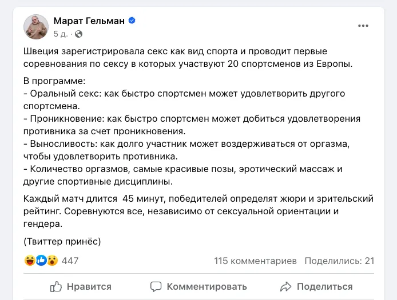
Task: Click the Комментировать button text
Action: point(207,286)
